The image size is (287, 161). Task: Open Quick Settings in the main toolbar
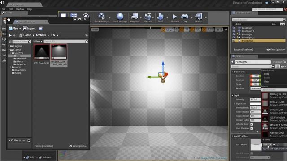(101, 18)
